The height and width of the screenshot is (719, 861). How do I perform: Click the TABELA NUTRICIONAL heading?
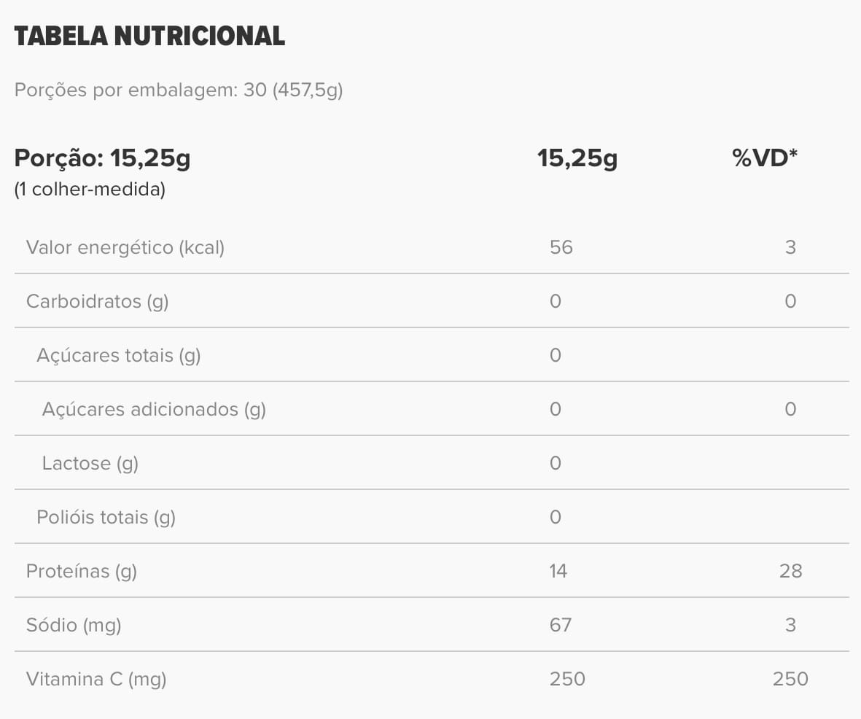point(149,36)
